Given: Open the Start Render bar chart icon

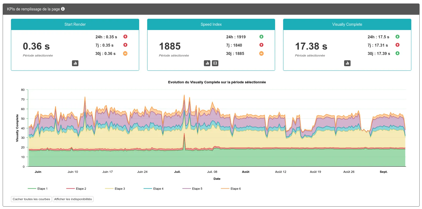Looking at the screenshot, I should [x=75, y=63].
